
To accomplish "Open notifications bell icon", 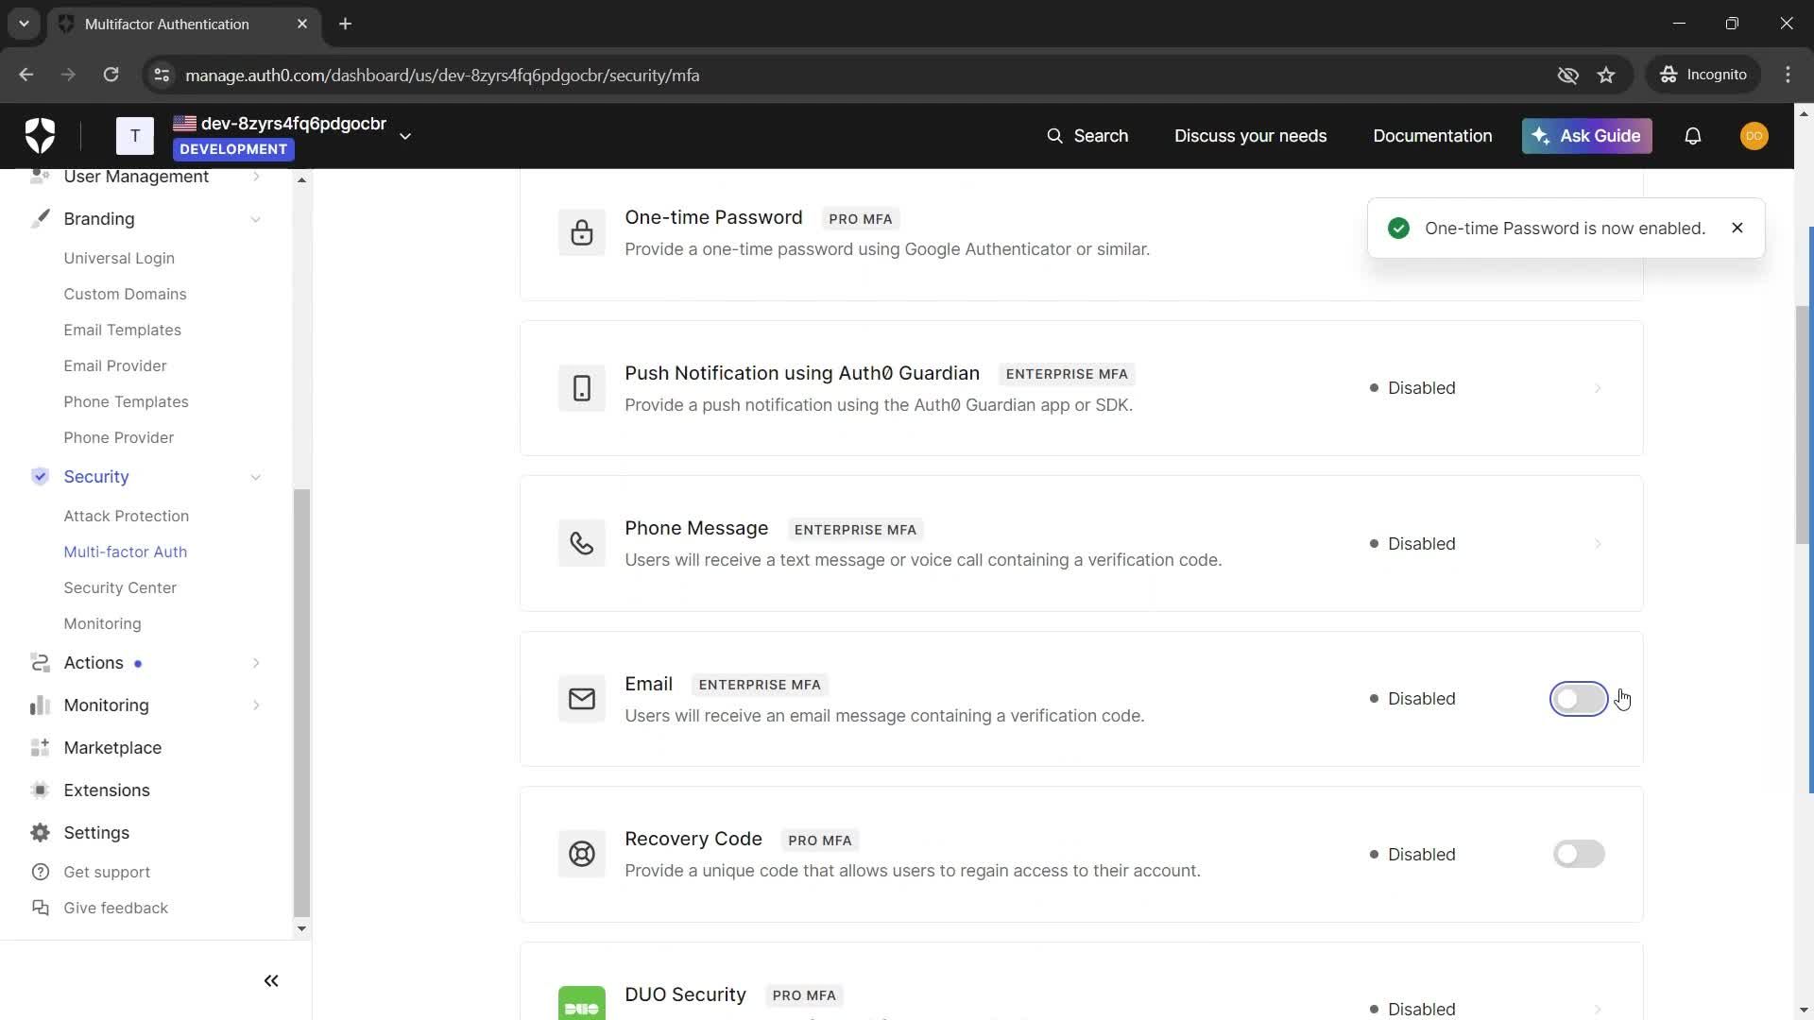I will click(1693, 136).
